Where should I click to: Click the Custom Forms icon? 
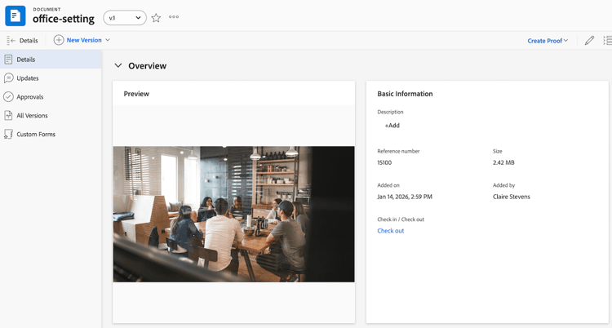8,135
